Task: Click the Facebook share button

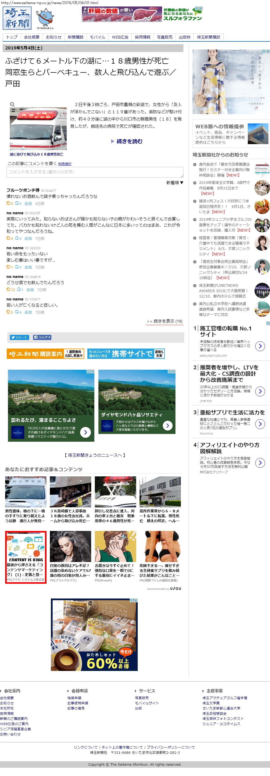Action: tap(42, 337)
